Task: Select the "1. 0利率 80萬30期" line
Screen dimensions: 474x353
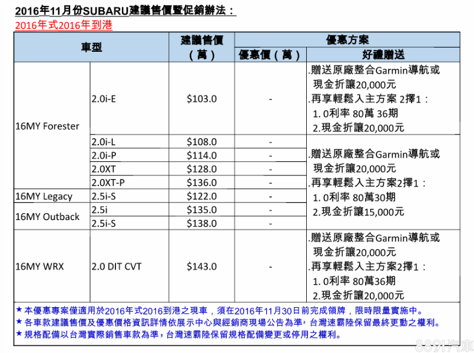Action: [354, 198]
